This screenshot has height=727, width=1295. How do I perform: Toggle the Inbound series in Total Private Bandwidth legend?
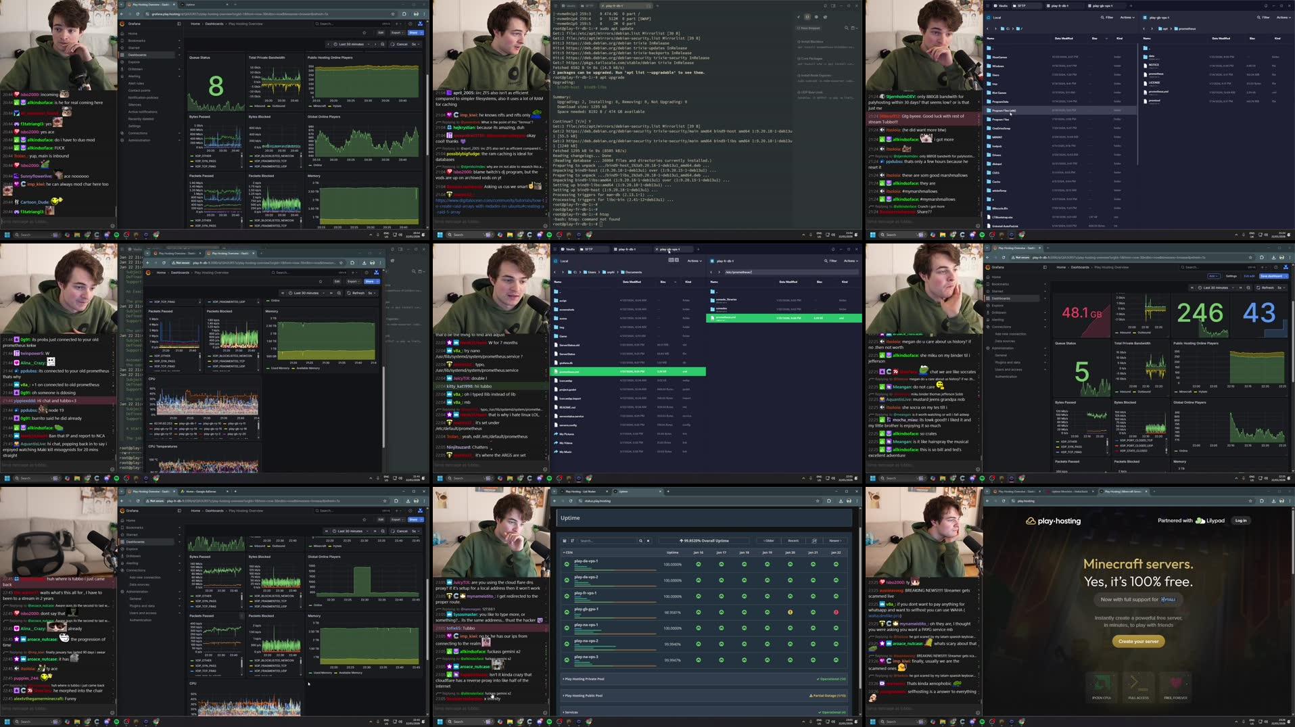tap(260, 106)
